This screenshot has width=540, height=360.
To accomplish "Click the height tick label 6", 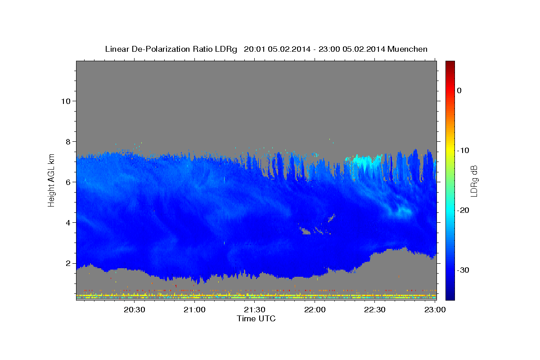I will [67, 182].
